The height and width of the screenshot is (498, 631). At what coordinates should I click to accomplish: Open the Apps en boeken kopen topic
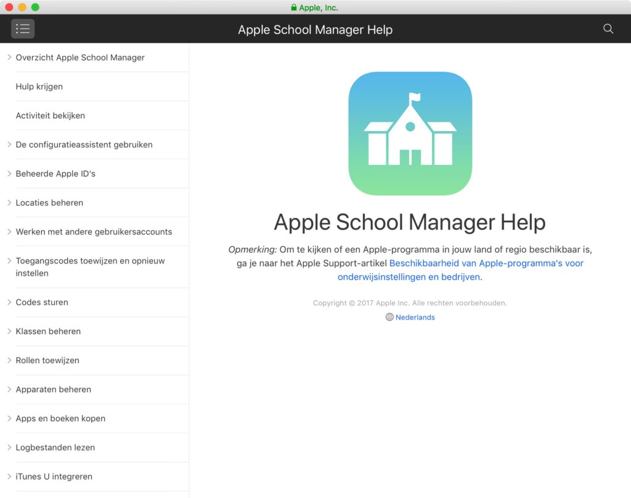[x=60, y=419]
